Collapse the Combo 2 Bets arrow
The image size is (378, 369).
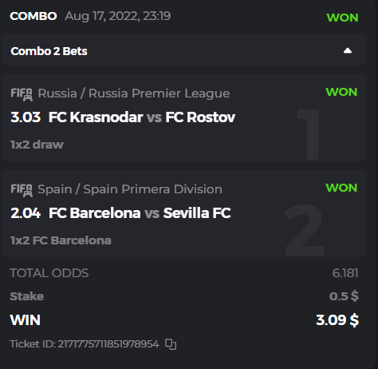(348, 50)
